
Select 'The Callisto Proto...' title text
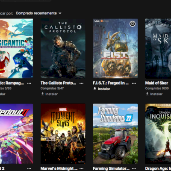coord(58,83)
